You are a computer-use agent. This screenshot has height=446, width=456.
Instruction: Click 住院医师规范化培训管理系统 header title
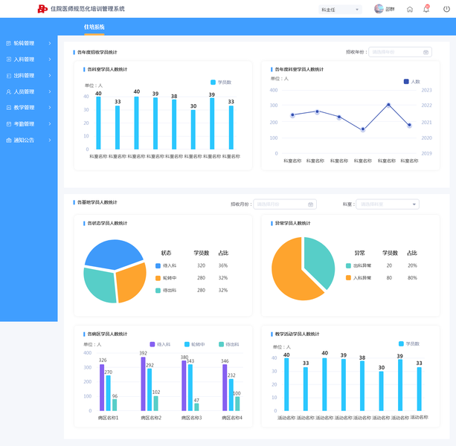(x=88, y=9)
